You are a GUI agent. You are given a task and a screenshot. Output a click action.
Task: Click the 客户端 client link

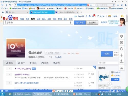(x=101, y=16)
